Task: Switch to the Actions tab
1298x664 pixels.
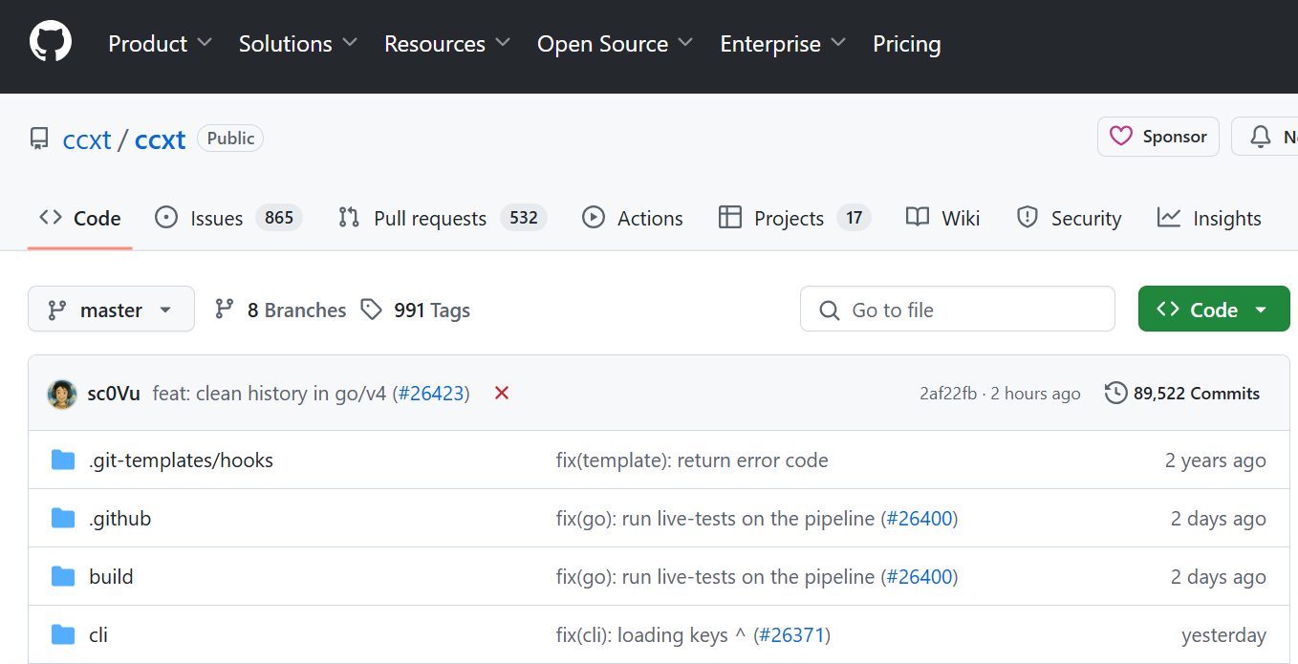Action: click(633, 218)
